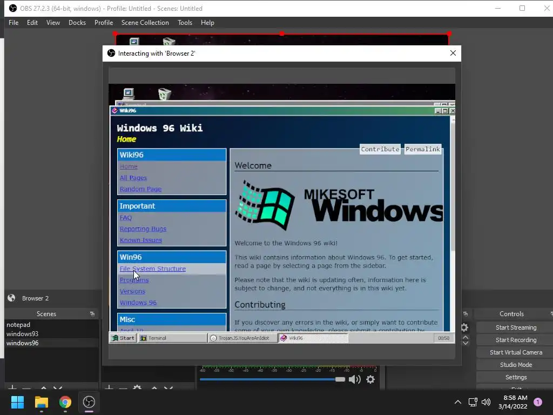This screenshot has width=553, height=415.
Task: Switch to TrojanJS.YouAreAnIdiot taskbar item
Action: [243, 338]
